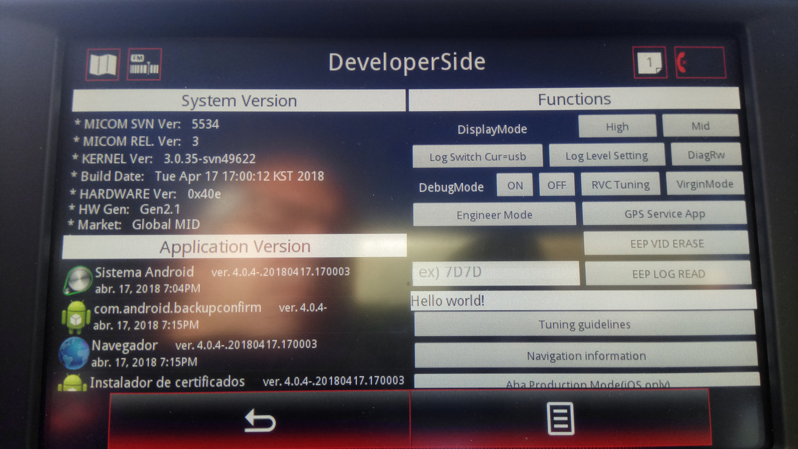The width and height of the screenshot is (798, 449).
Task: Click the System Version header
Action: 239,100
